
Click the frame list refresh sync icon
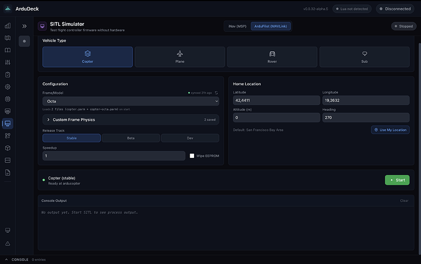(x=217, y=93)
